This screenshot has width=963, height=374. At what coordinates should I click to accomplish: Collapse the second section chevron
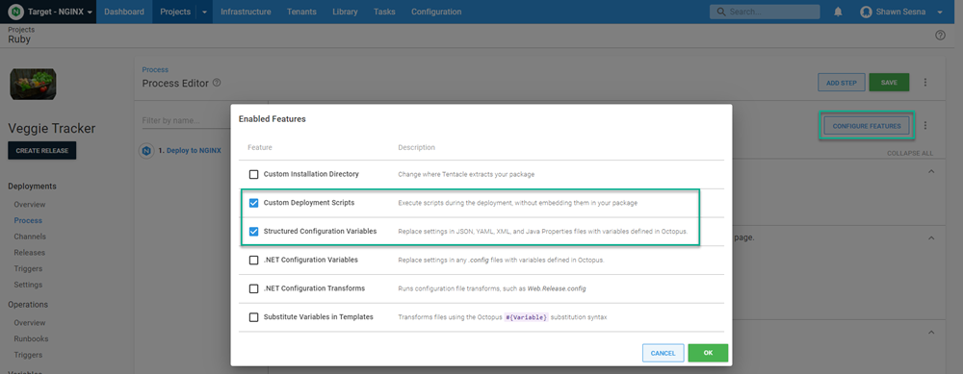[931, 237]
